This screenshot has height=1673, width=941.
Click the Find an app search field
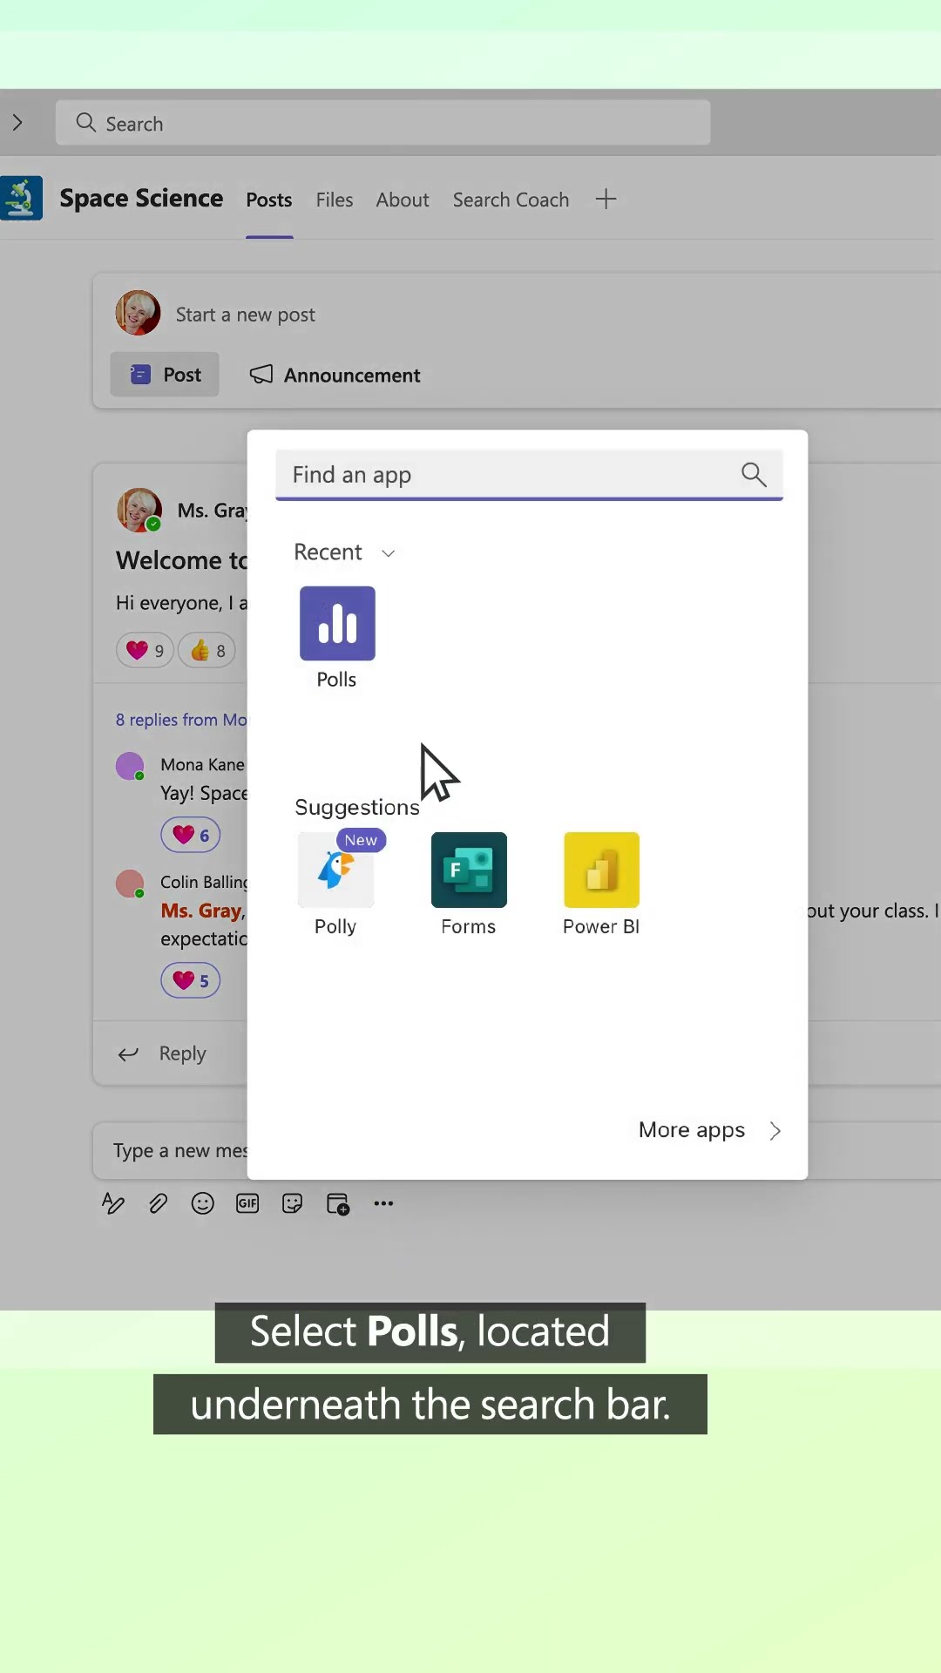(529, 475)
